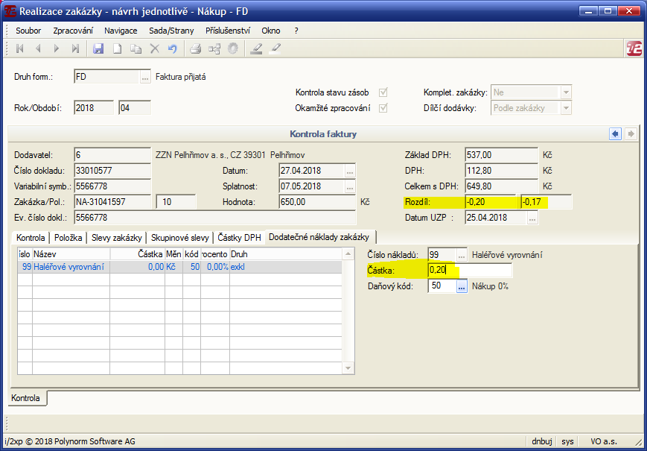Open the Soubor menu
This screenshot has width=647, height=451.
tap(28, 31)
